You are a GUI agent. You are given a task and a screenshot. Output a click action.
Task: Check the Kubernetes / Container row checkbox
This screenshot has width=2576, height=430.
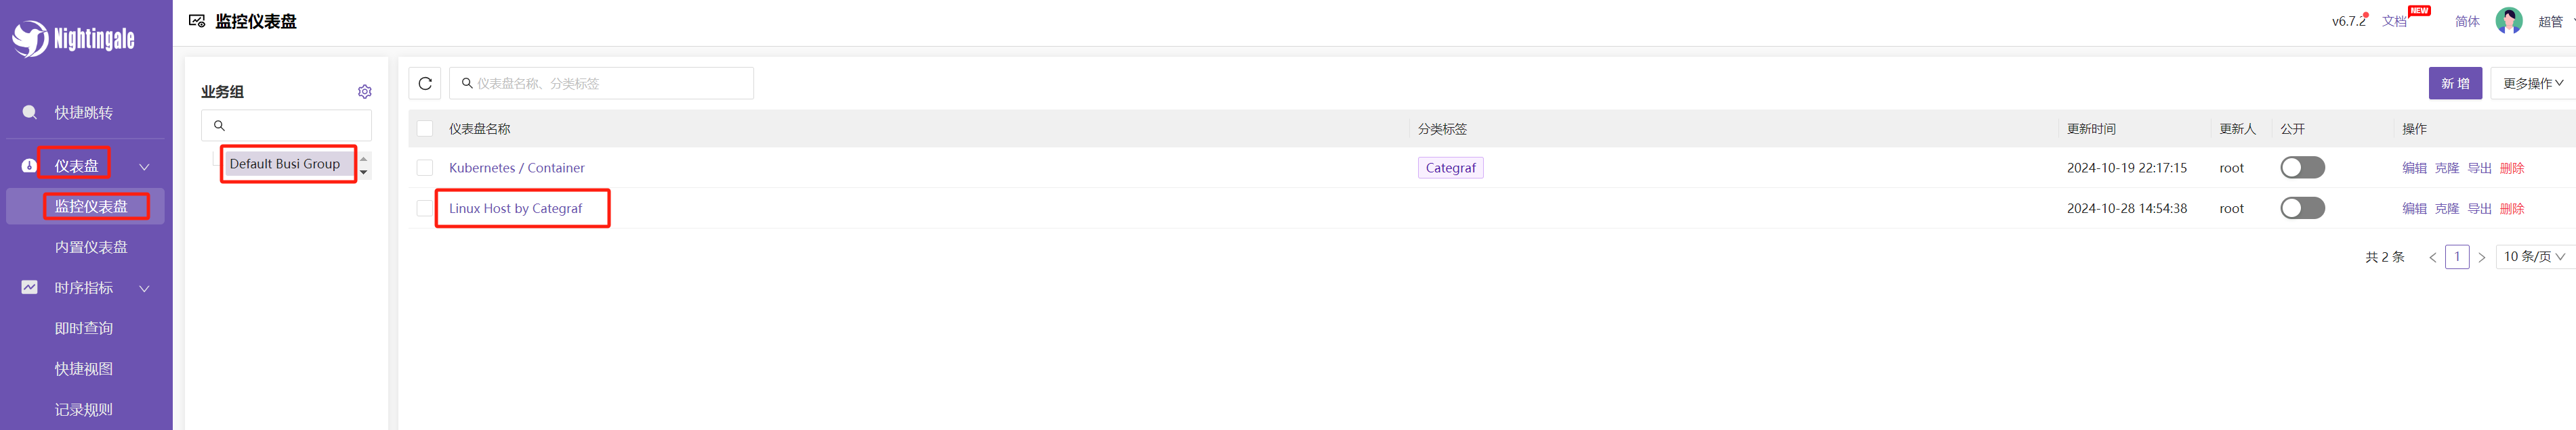[x=425, y=168]
